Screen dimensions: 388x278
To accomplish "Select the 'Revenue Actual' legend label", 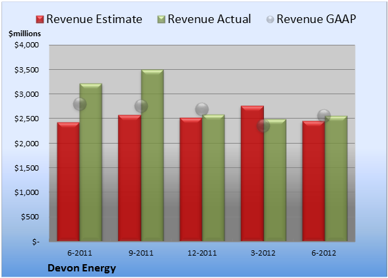I will pos(209,19).
